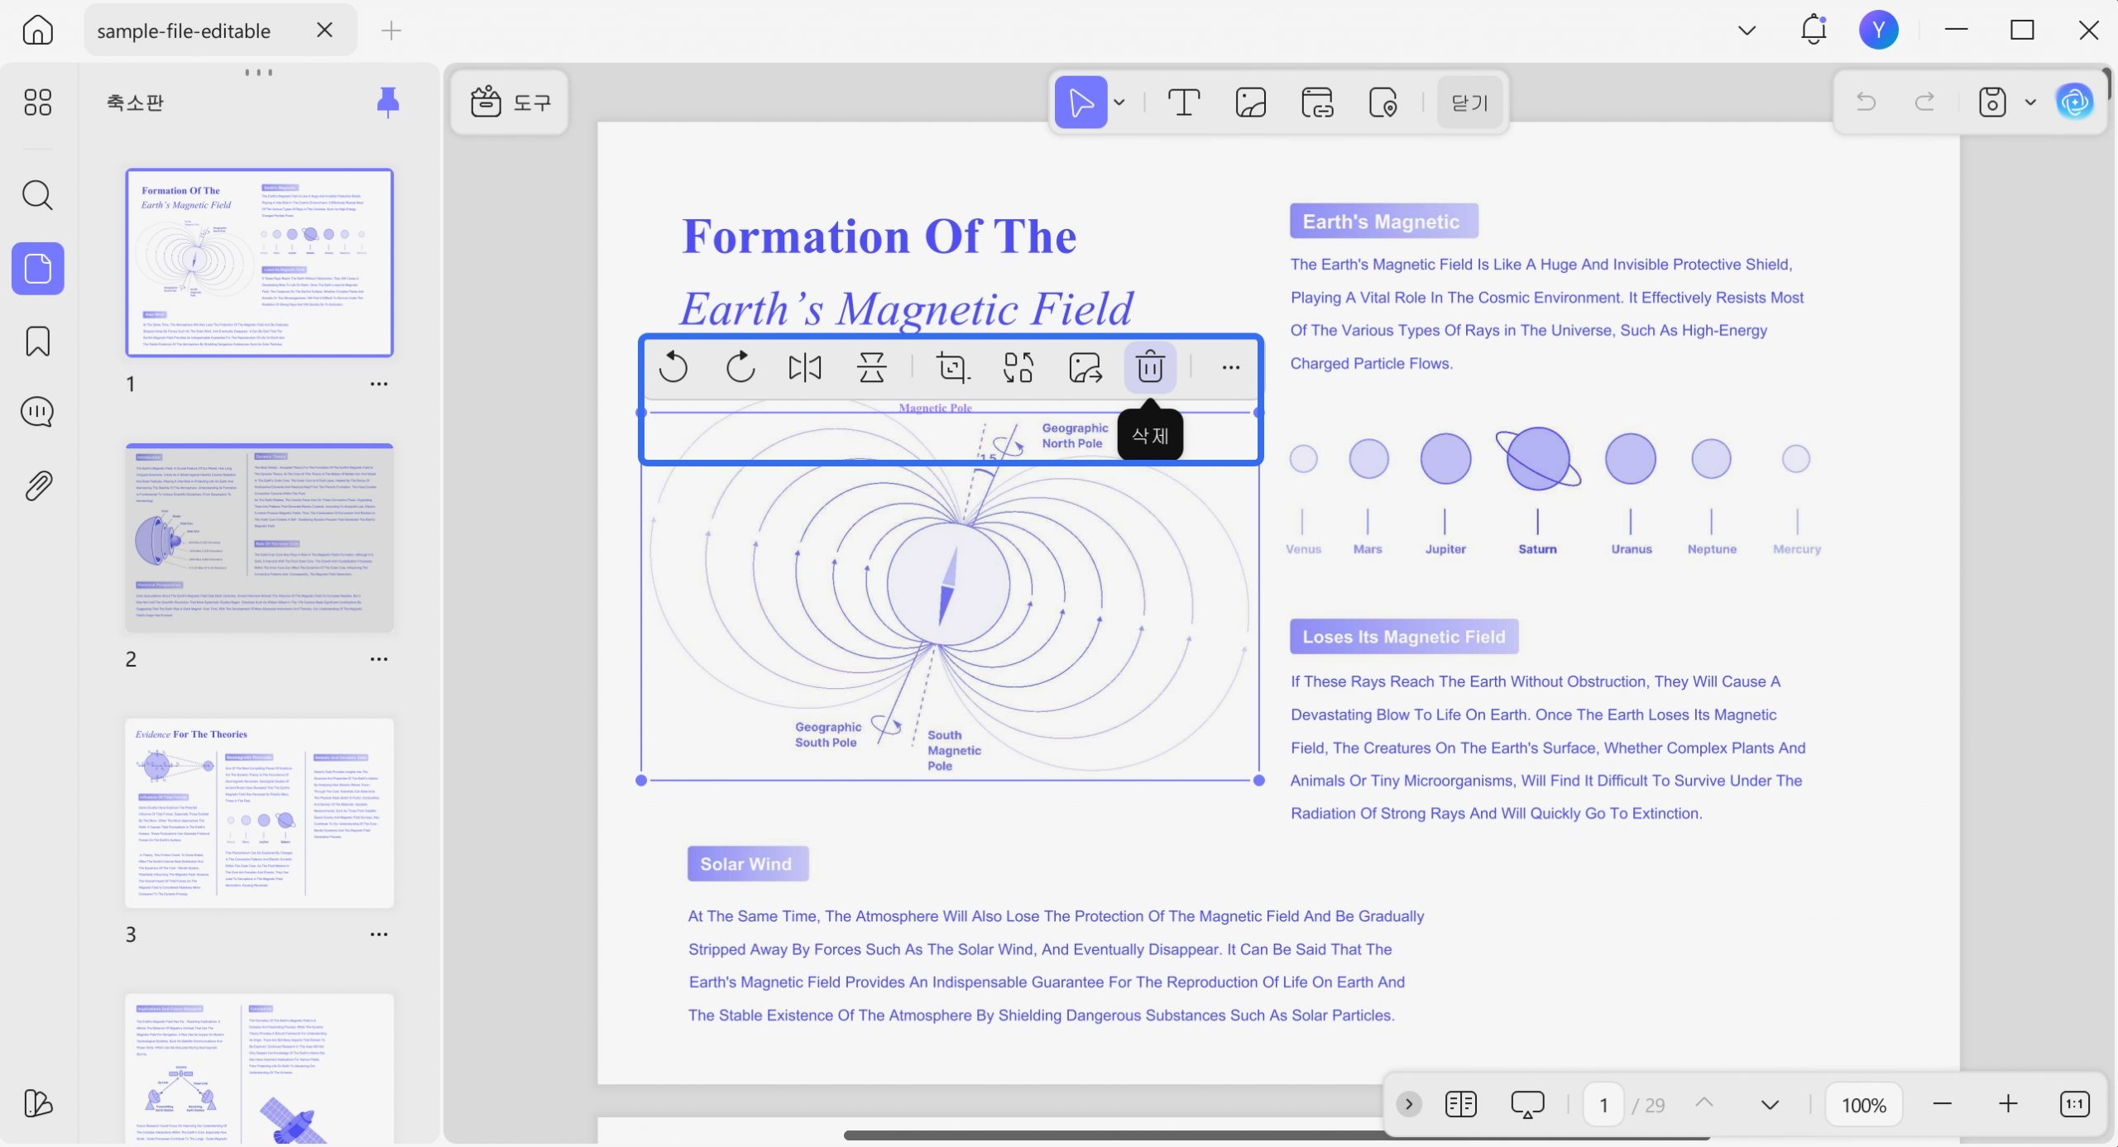Pin the thumbnail panel
Viewport: 2118px width, 1147px height.
tap(388, 102)
